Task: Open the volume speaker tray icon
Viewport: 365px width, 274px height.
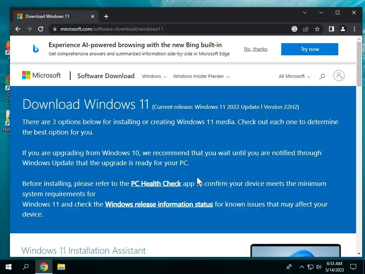Action: tap(319, 267)
